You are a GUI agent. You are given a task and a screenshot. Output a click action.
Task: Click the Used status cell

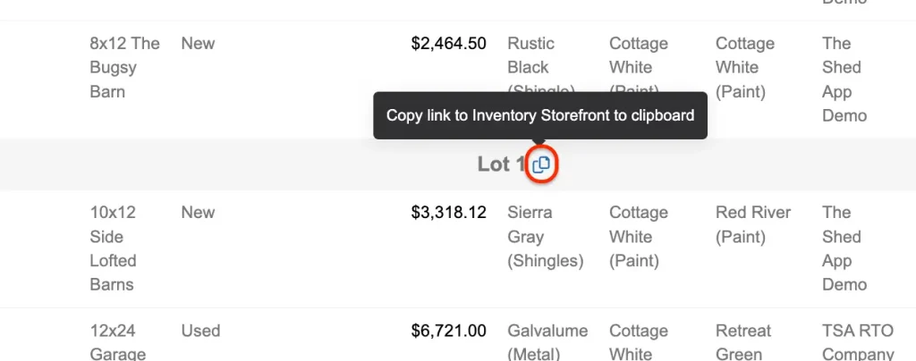pos(200,331)
